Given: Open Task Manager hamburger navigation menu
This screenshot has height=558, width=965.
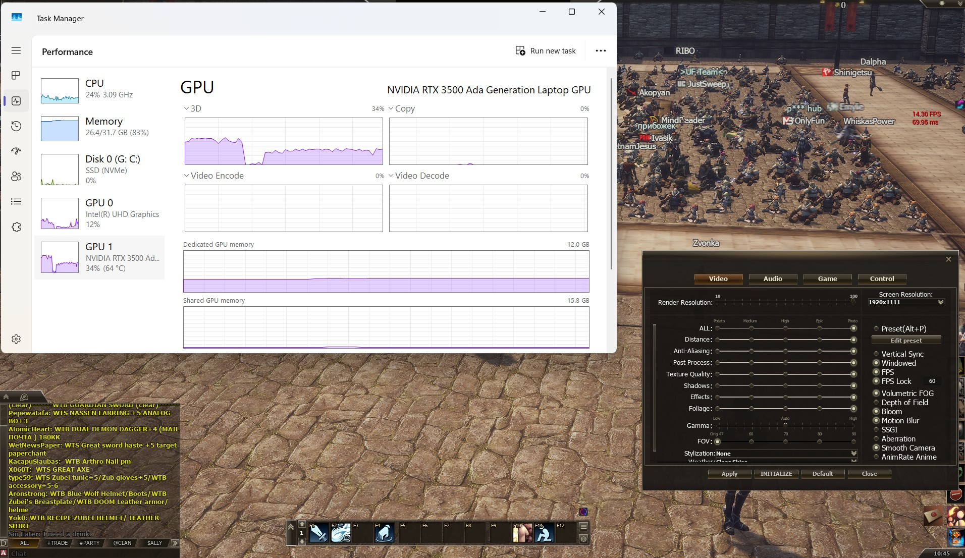Looking at the screenshot, I should pyautogui.click(x=16, y=50).
